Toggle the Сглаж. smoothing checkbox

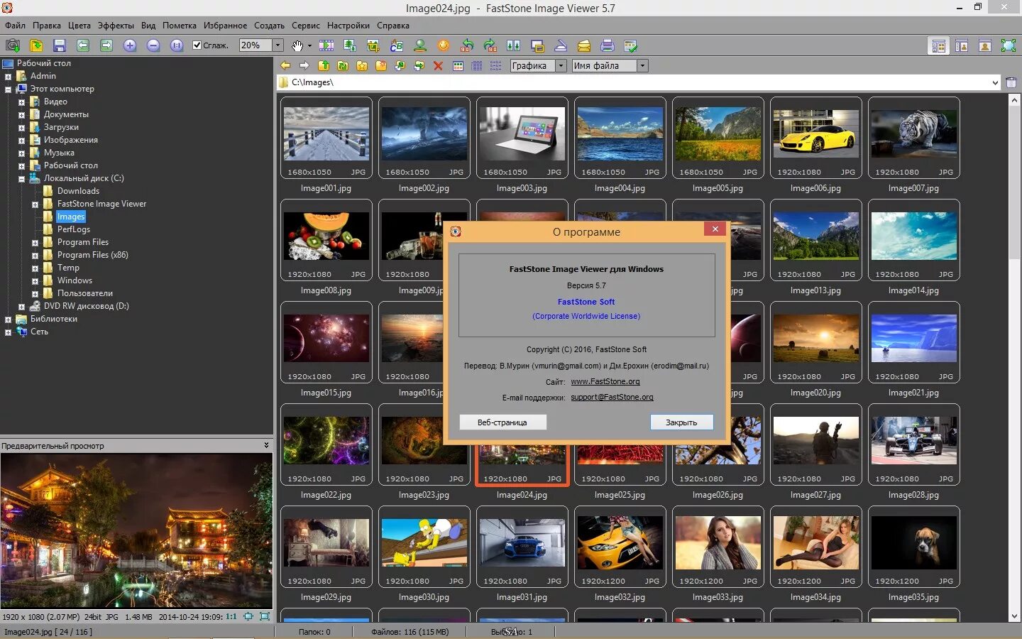coord(197,45)
